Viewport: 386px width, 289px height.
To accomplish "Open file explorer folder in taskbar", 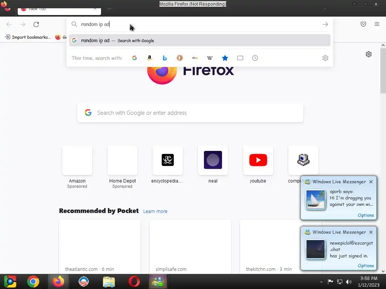I will (109, 281).
